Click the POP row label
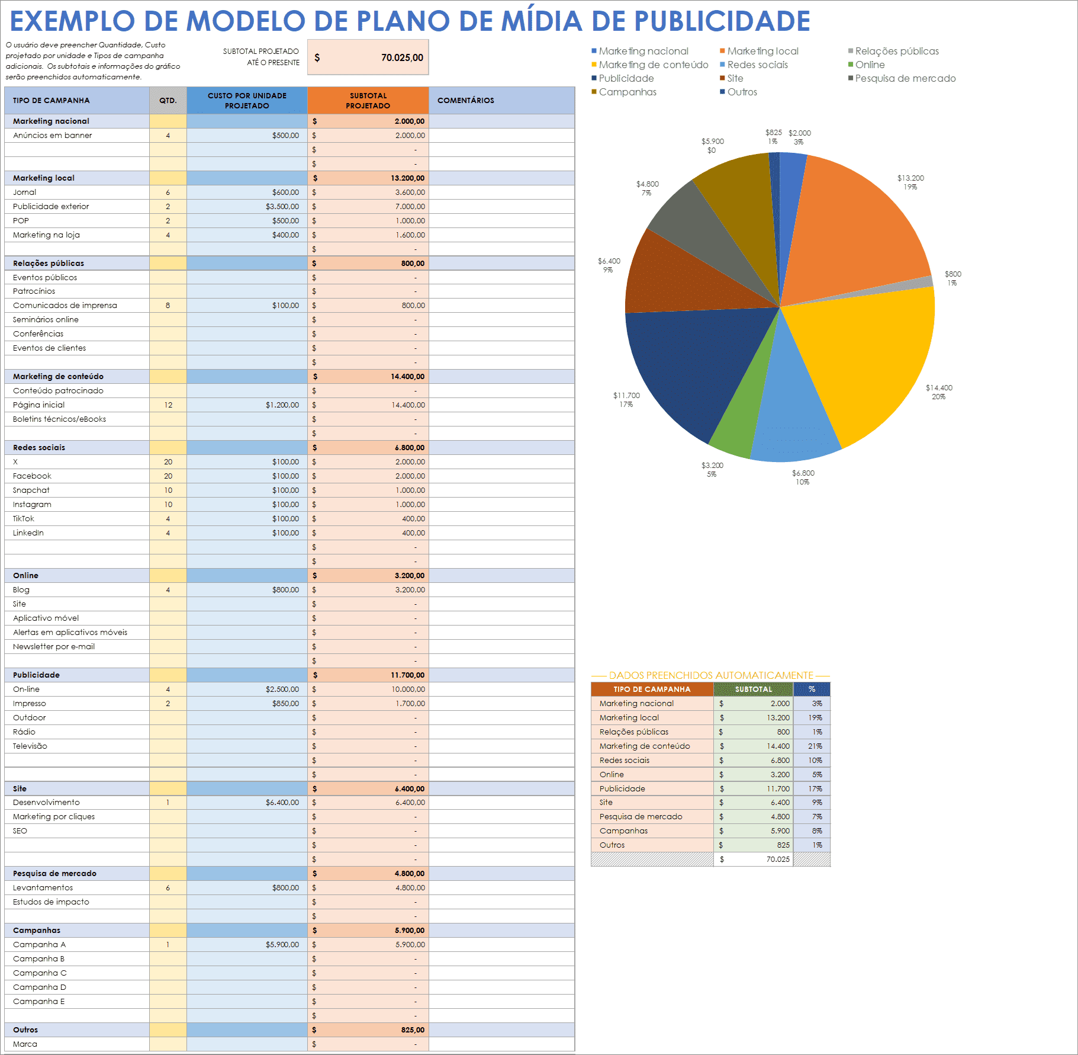1078x1055 pixels. [21, 220]
